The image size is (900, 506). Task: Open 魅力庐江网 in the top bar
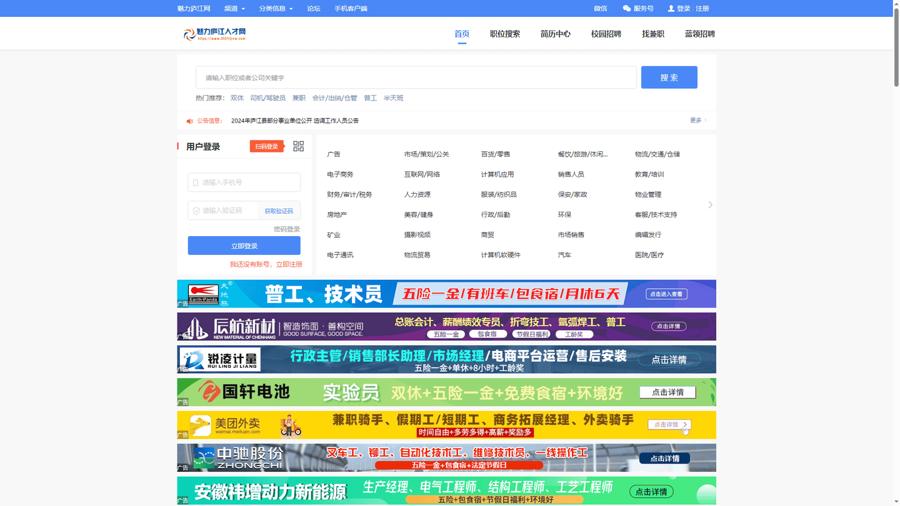coord(194,9)
